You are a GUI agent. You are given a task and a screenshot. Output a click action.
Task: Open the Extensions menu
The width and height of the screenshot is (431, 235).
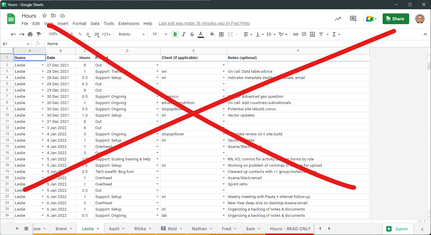coord(129,24)
